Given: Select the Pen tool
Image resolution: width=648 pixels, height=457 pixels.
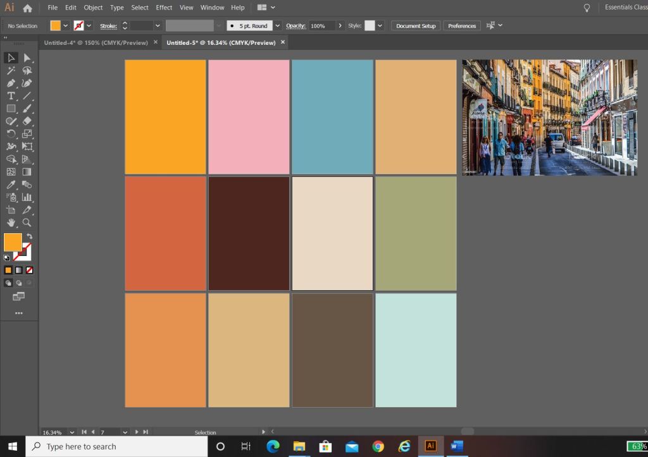Looking at the screenshot, I should 11,83.
